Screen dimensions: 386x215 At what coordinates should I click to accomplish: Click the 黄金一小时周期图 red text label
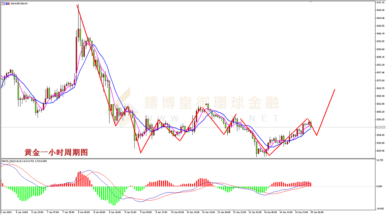56,152
